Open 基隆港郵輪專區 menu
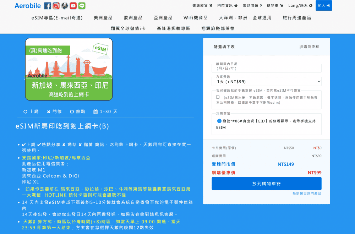The width and height of the screenshot is (355, 234). tap(174, 28)
